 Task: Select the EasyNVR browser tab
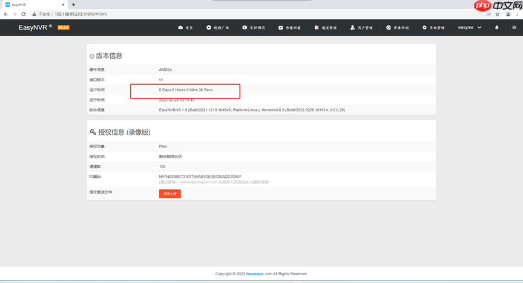tap(33, 5)
